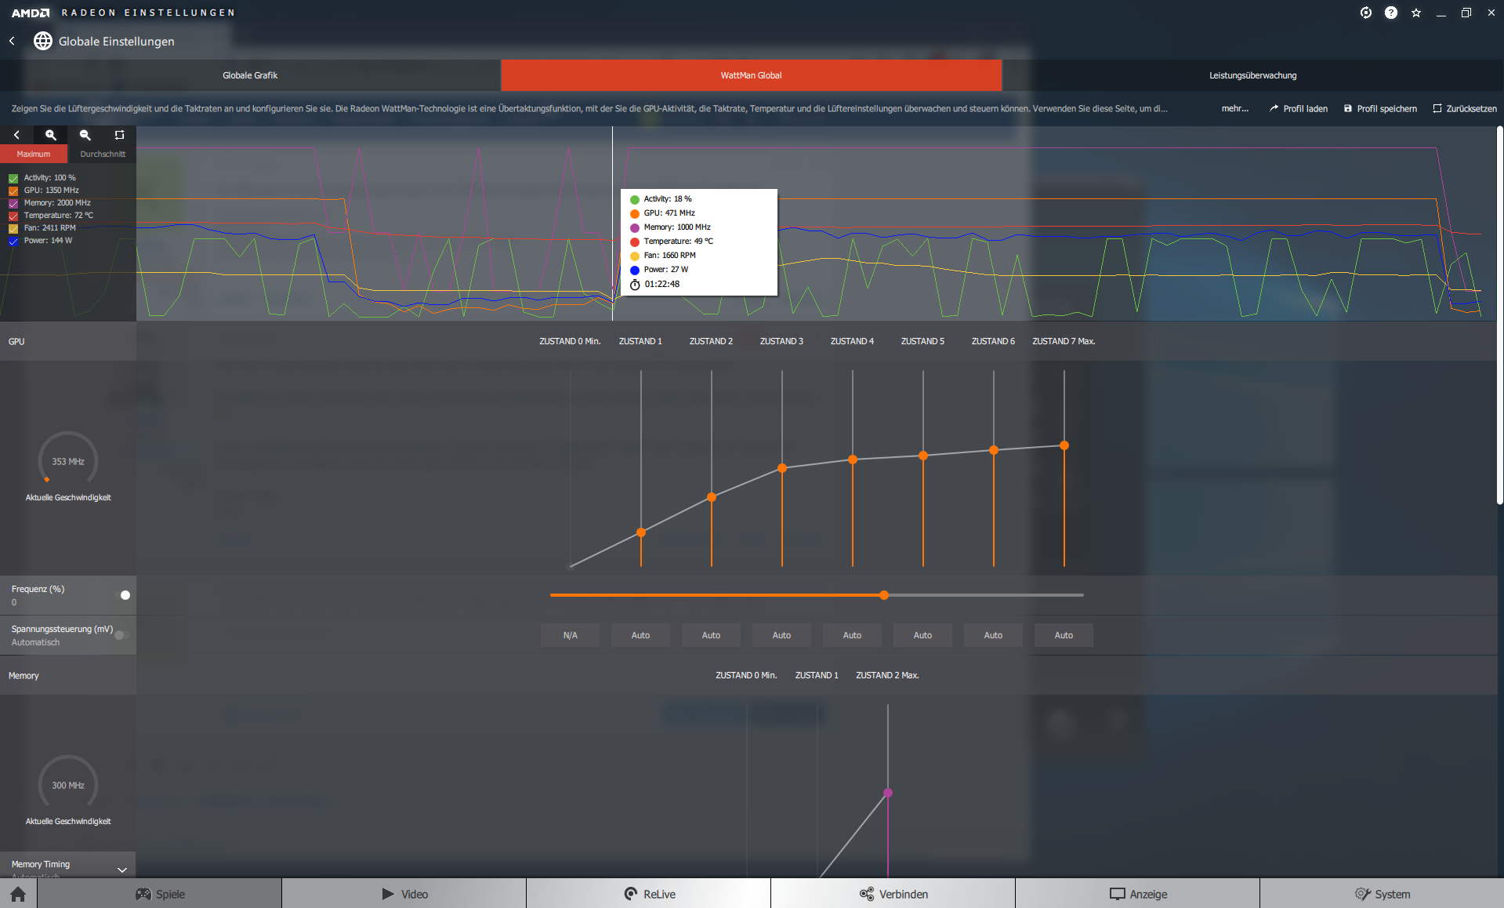This screenshot has width=1504, height=908.
Task: Select the Memory Zustand 2 Max. curve point
Action: pos(888,793)
